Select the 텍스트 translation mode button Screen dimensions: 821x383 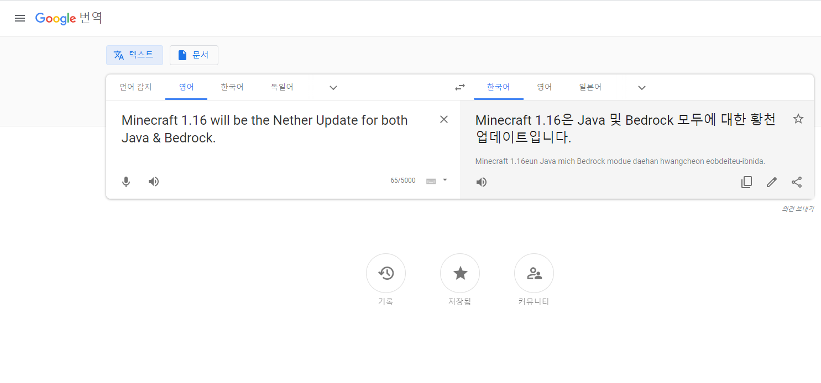pos(134,55)
